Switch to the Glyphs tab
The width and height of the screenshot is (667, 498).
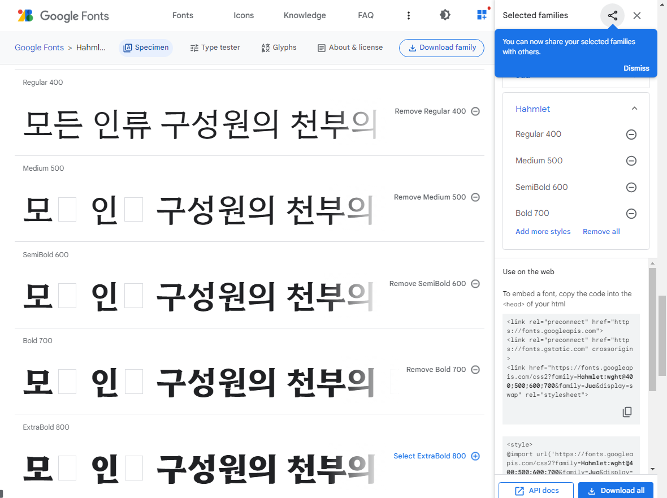tap(279, 47)
